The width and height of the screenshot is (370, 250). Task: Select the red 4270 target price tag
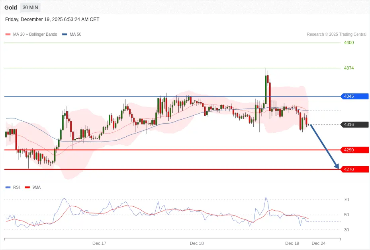(x=354, y=169)
